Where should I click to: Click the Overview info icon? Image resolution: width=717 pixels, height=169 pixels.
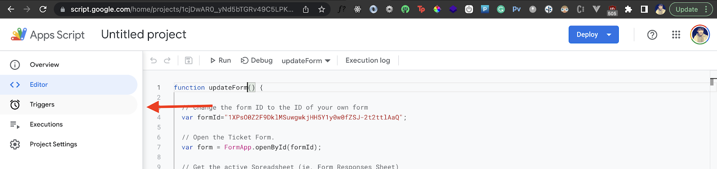[15, 65]
